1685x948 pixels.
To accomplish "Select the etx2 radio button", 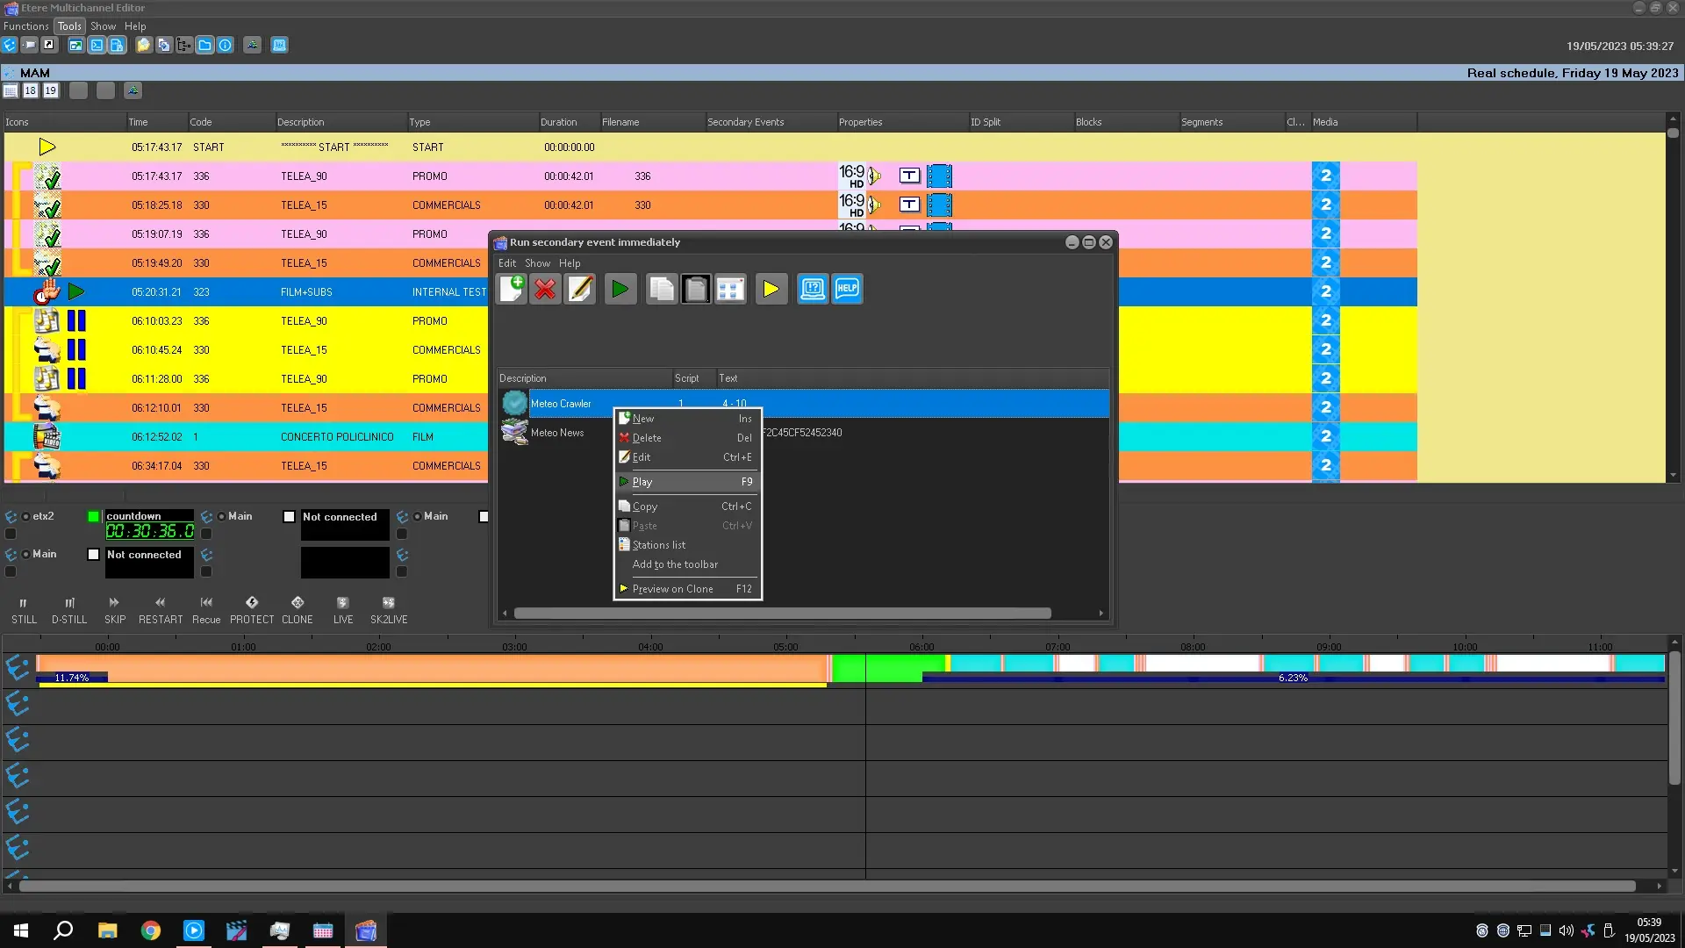I will coord(26,517).
